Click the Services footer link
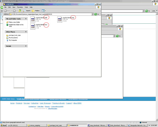This screenshot has height=127, width=158. point(27,103)
